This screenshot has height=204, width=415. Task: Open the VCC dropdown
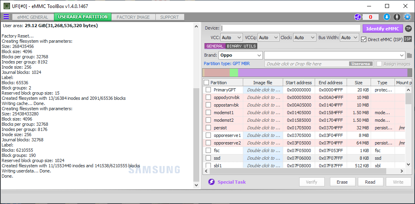click(232, 38)
